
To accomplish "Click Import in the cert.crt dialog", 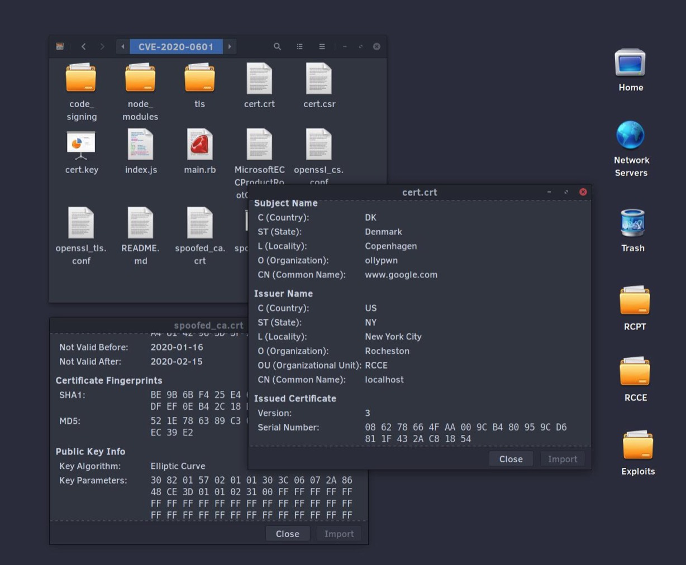I will point(562,459).
